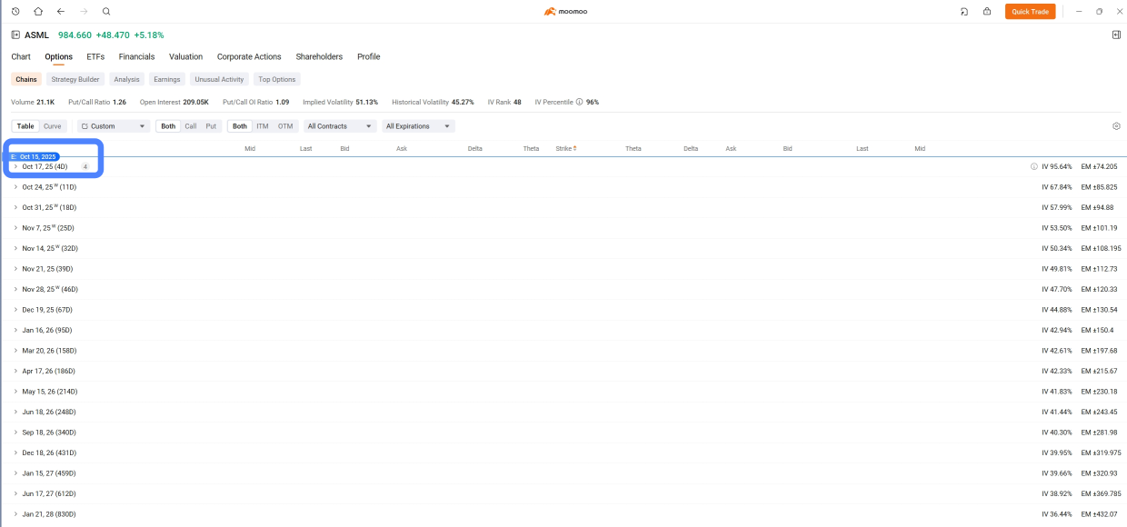Open the All Contracts dropdown

tap(340, 126)
